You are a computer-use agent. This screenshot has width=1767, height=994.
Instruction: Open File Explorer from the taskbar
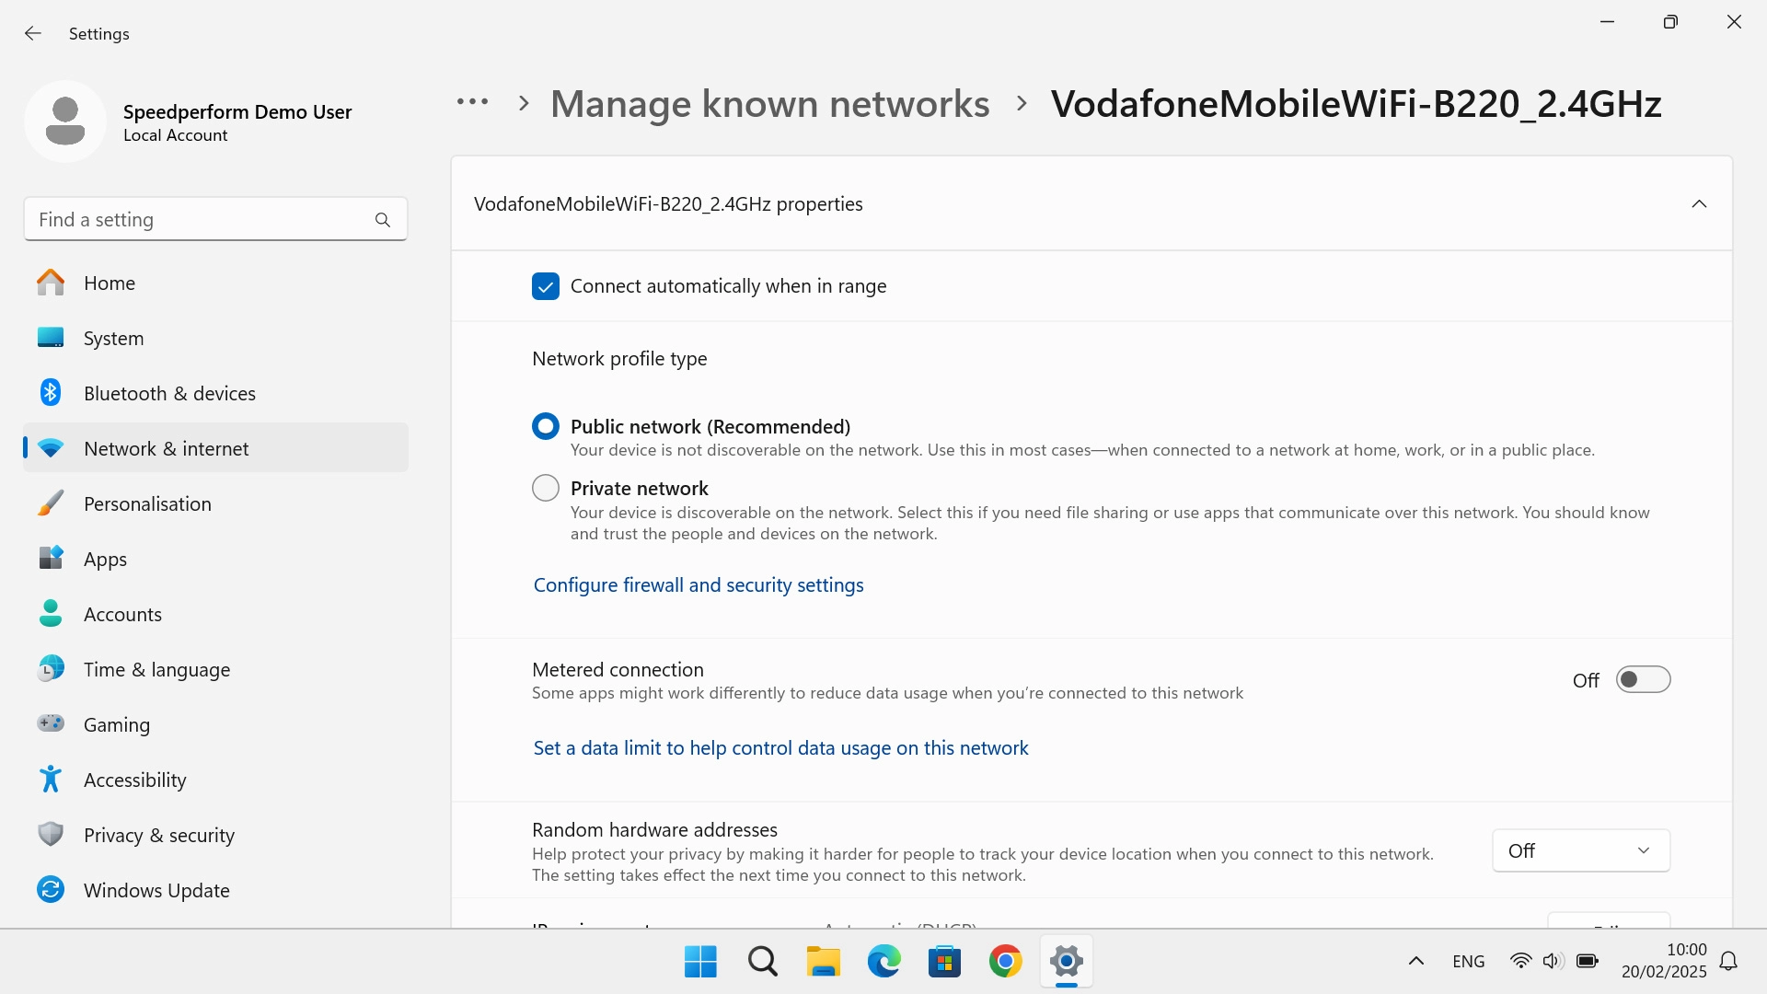point(823,962)
